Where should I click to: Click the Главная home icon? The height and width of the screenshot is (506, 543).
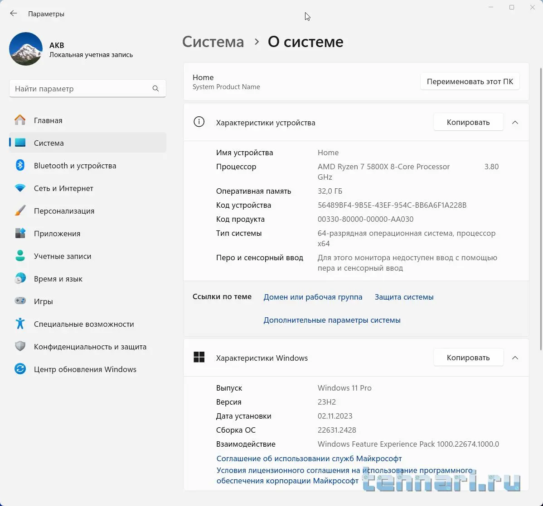20,120
